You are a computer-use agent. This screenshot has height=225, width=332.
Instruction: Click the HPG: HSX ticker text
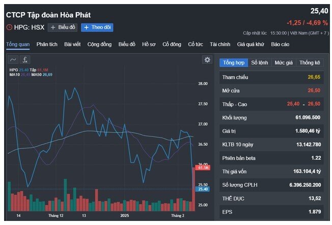[x=29, y=27]
